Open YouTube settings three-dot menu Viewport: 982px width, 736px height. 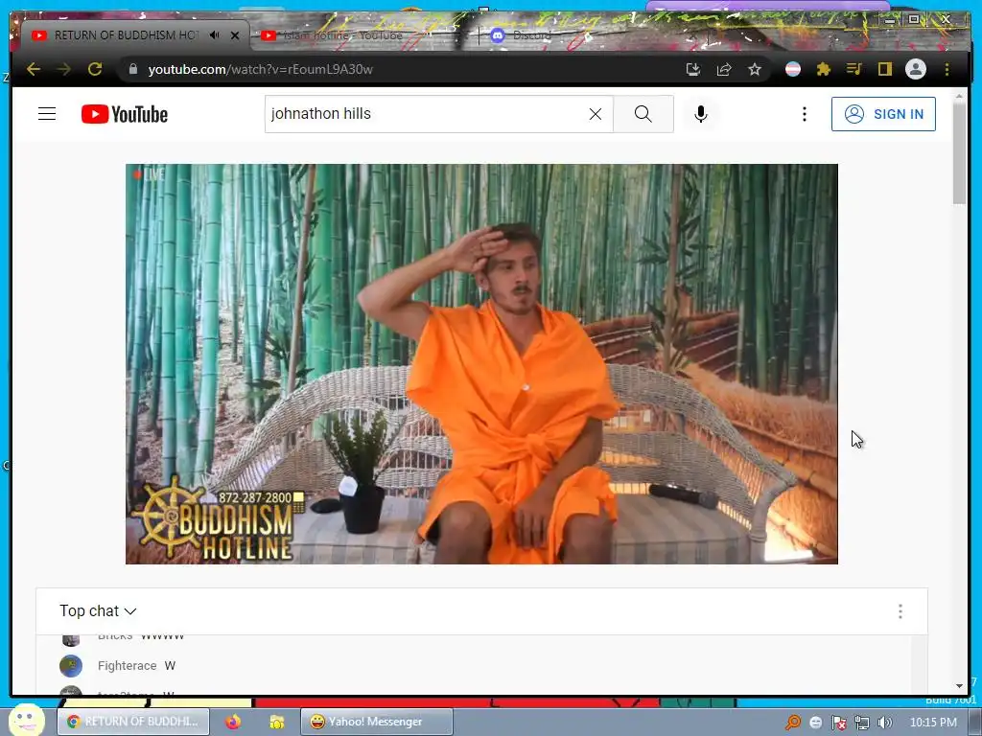(805, 114)
